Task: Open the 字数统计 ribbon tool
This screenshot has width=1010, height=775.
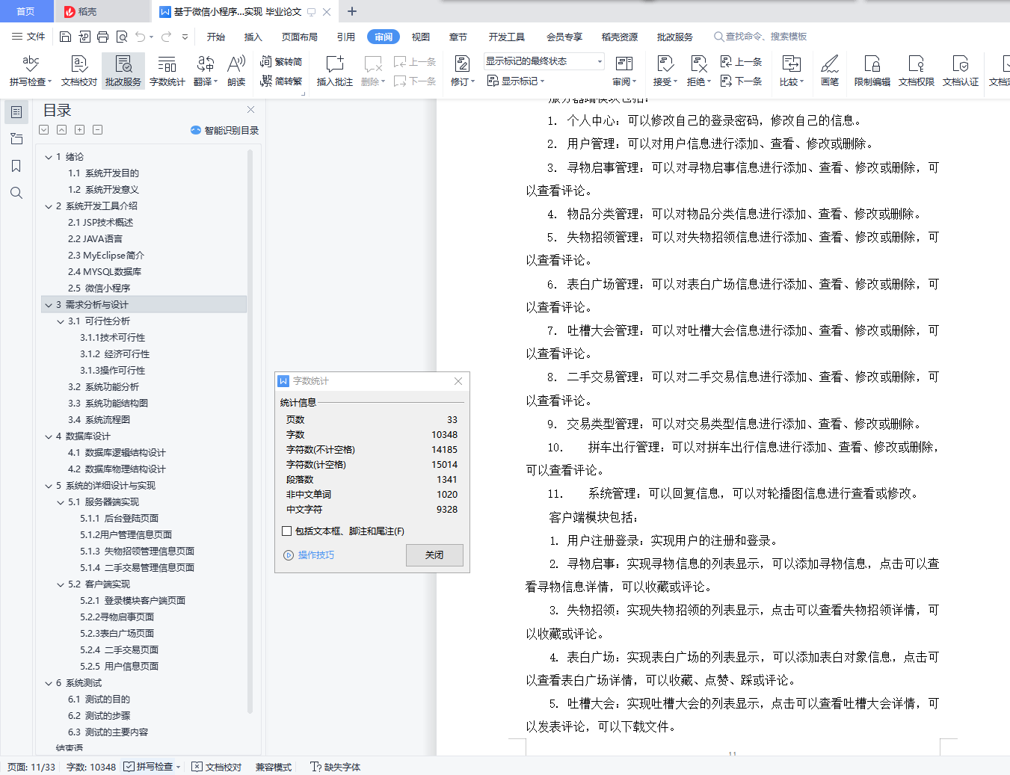Action: [167, 71]
